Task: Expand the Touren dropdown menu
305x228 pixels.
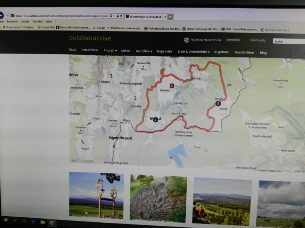Action: coord(110,51)
